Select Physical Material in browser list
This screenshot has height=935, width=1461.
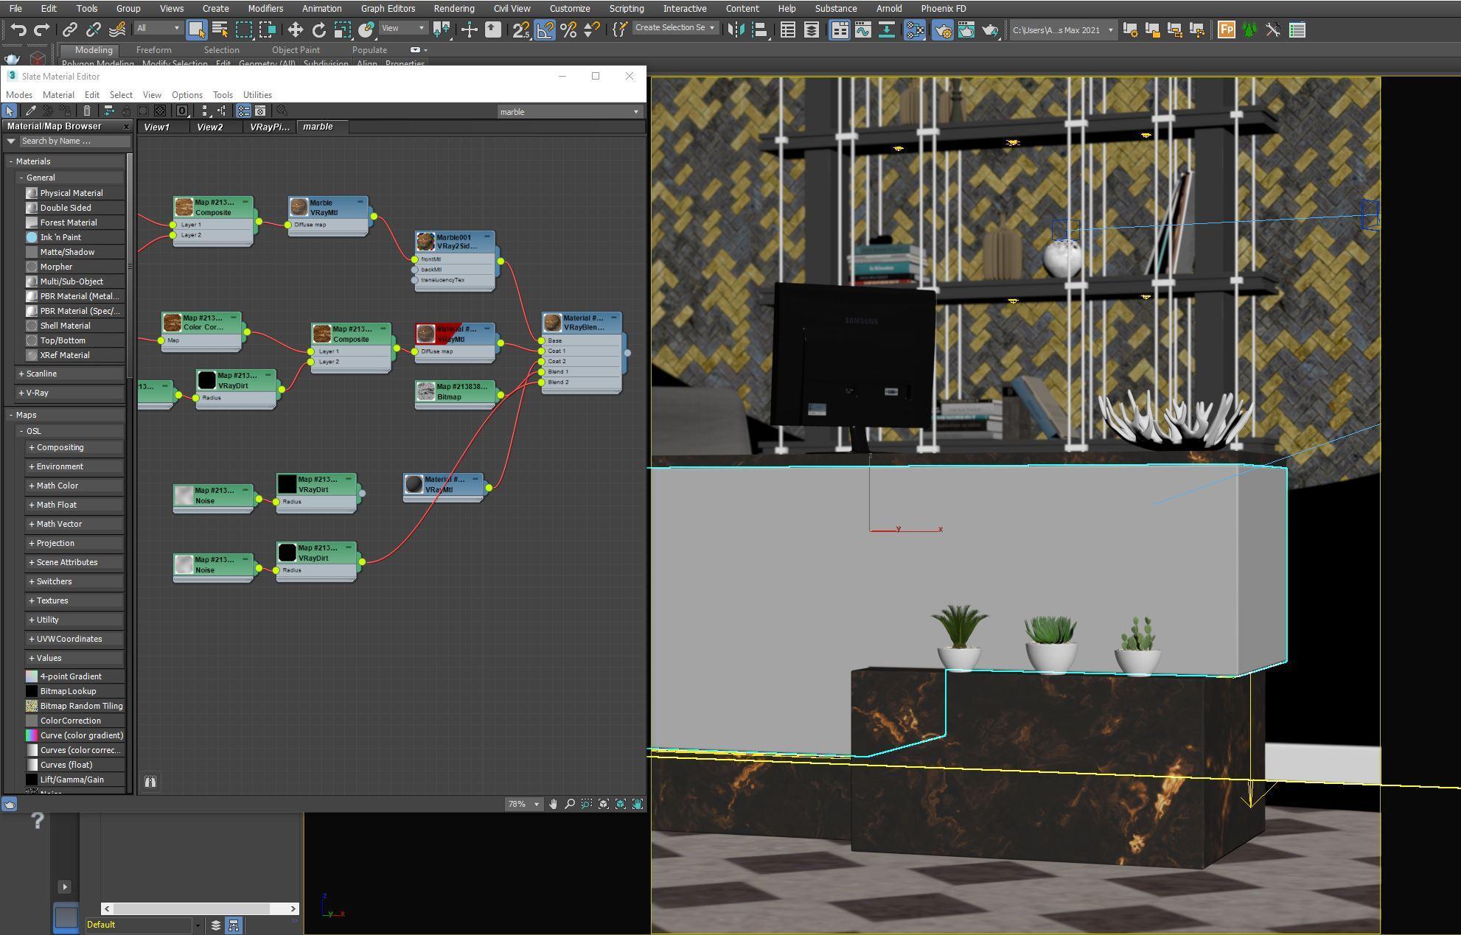coord(71,193)
